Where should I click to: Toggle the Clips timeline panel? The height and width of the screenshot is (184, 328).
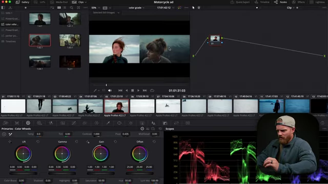(78, 2)
